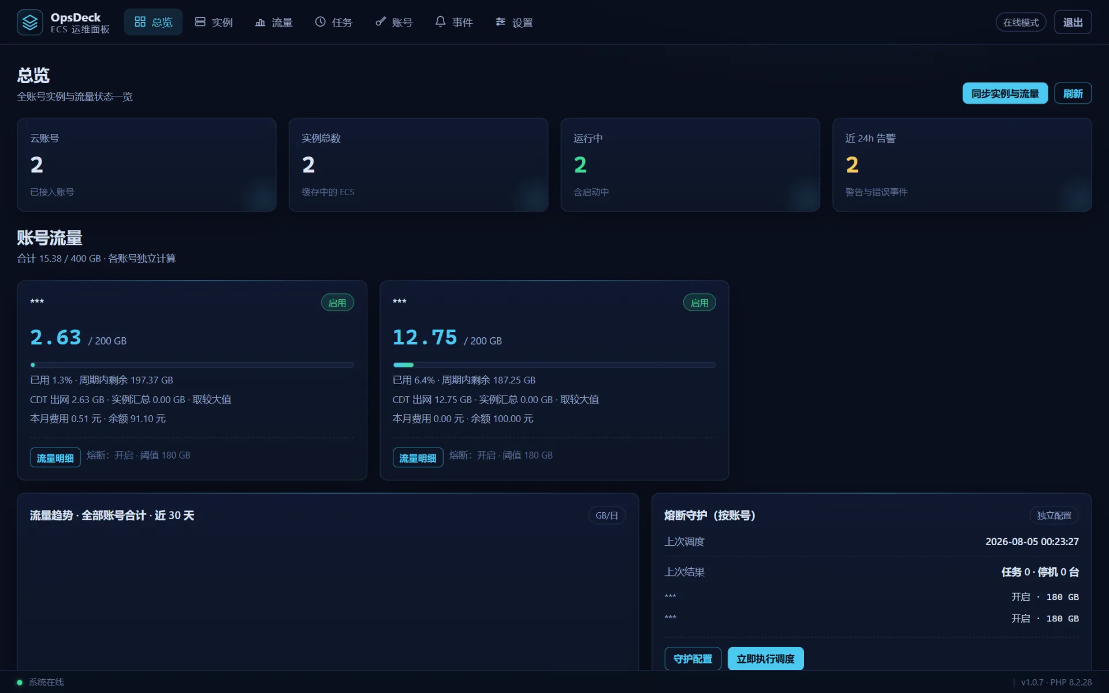This screenshot has width=1109, height=693.
Task: Open the 总览 overview tab
Action: pyautogui.click(x=153, y=22)
